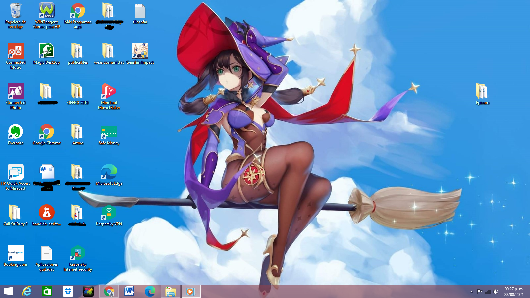Open Kaspersky VPN shortcut
The height and width of the screenshot is (298, 530).
click(109, 215)
